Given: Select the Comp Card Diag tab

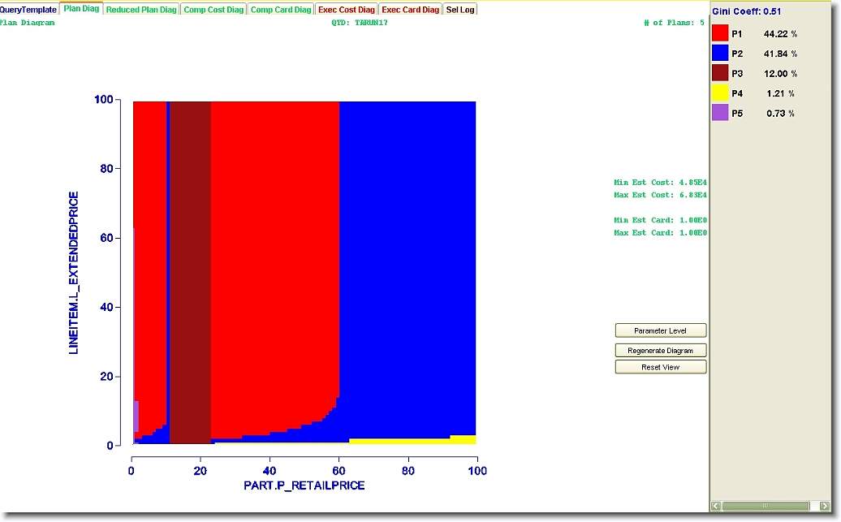Looking at the screenshot, I should point(280,10).
